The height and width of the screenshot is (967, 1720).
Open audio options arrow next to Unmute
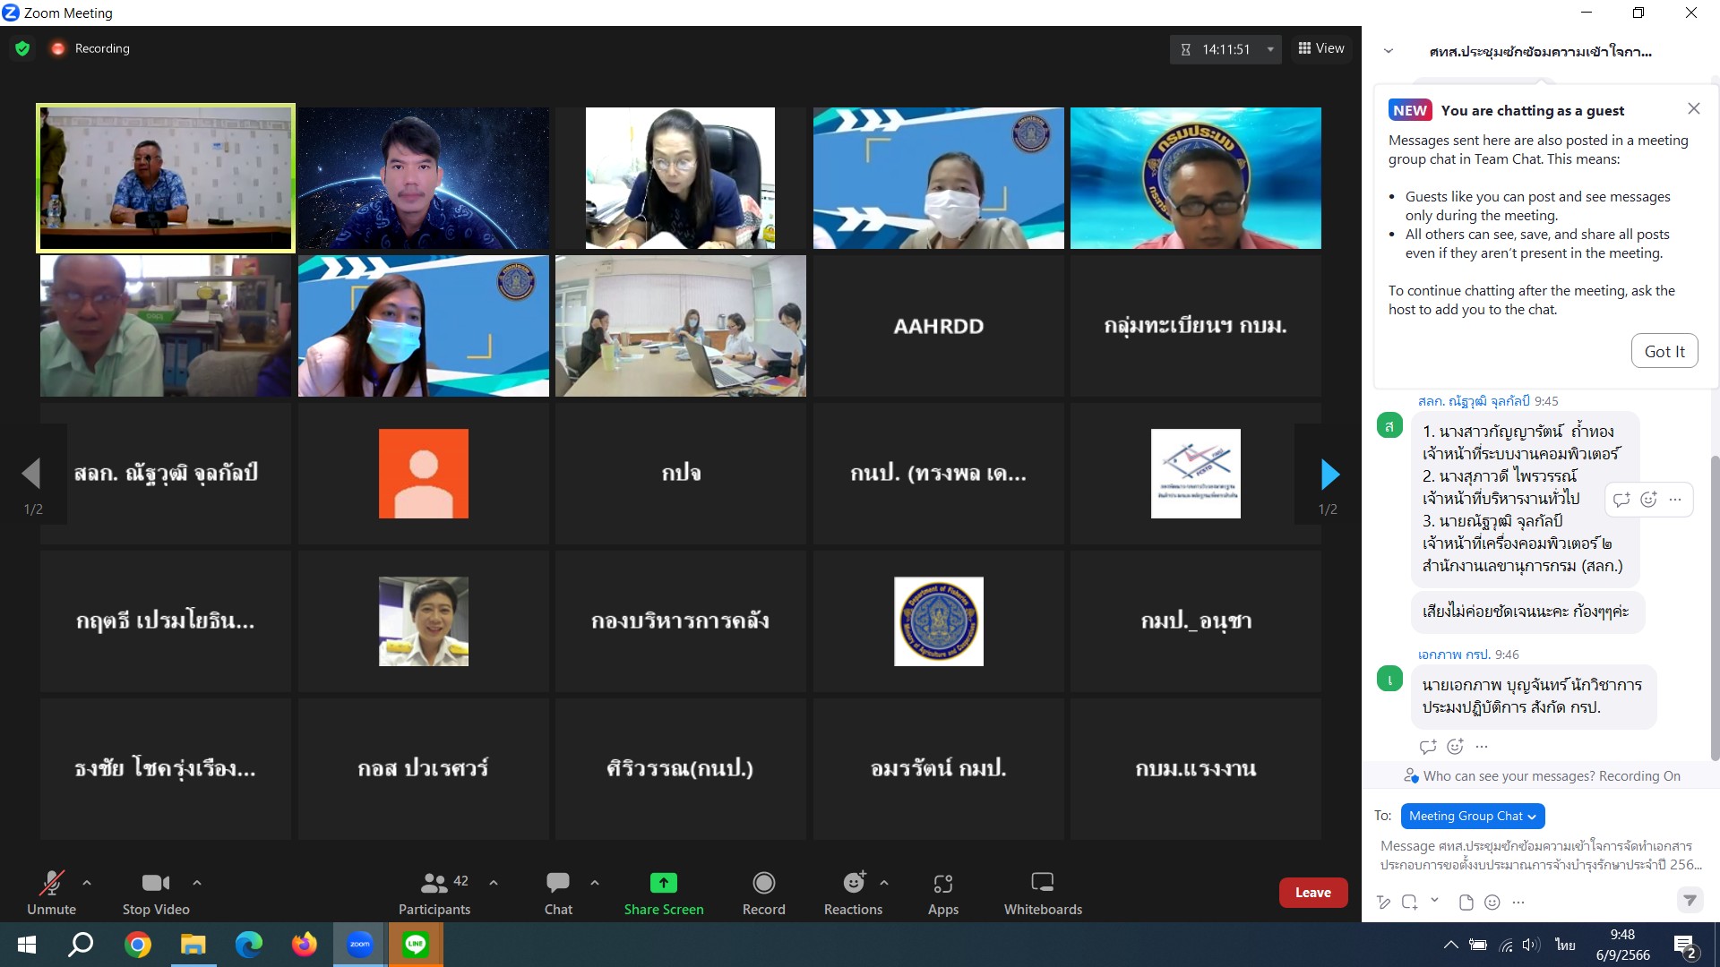(87, 883)
